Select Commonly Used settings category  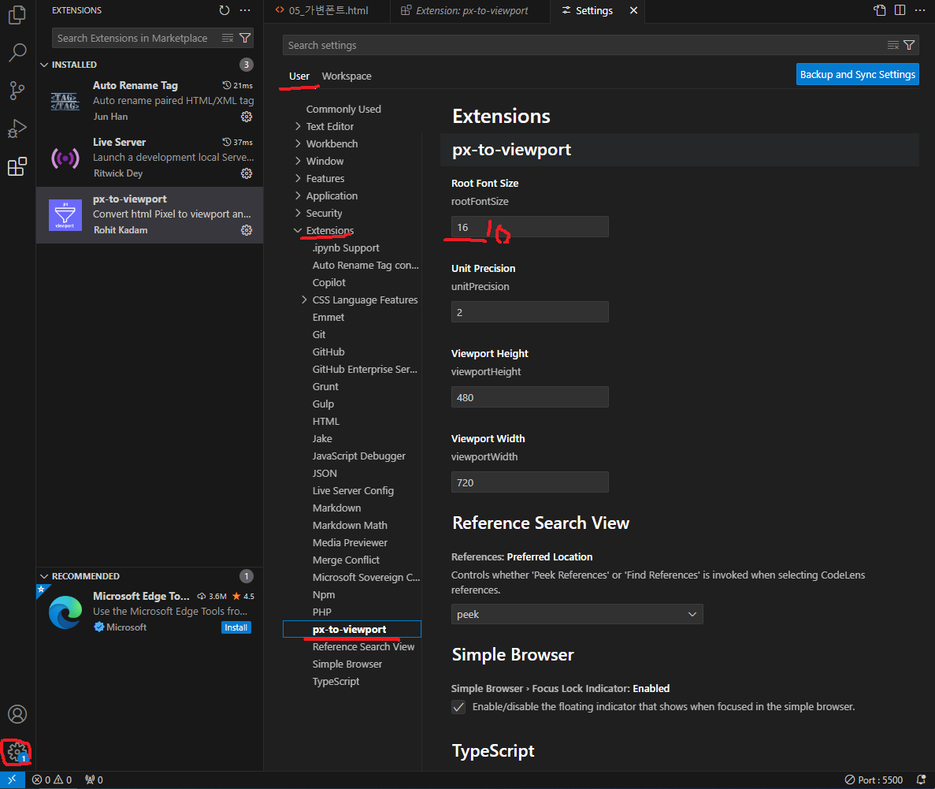point(343,110)
